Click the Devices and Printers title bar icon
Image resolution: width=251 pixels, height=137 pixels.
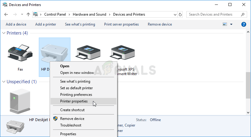point(5,5)
